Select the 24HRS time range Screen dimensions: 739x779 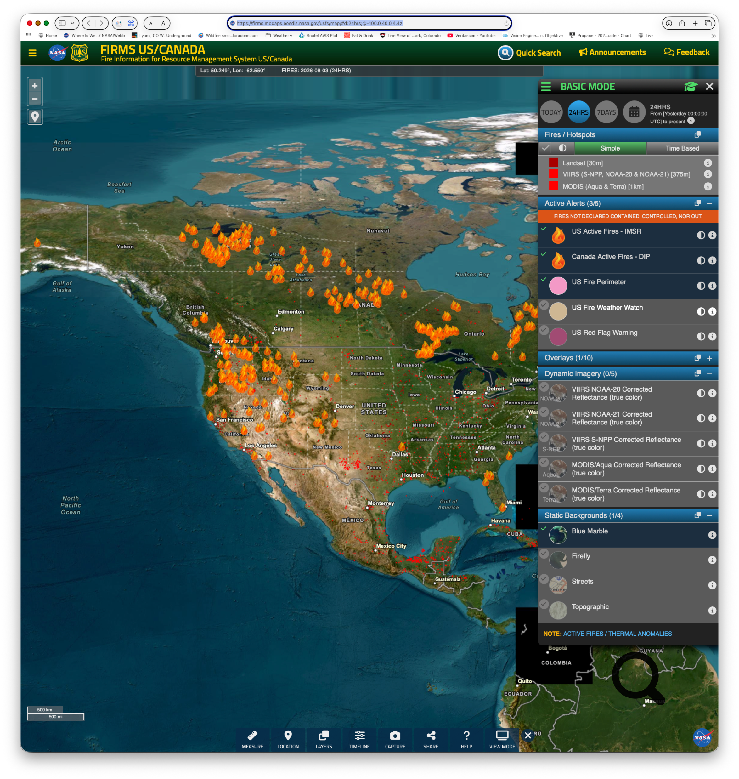click(x=578, y=112)
